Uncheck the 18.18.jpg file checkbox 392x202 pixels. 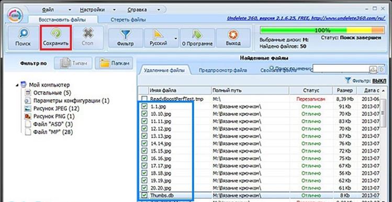tap(144, 173)
